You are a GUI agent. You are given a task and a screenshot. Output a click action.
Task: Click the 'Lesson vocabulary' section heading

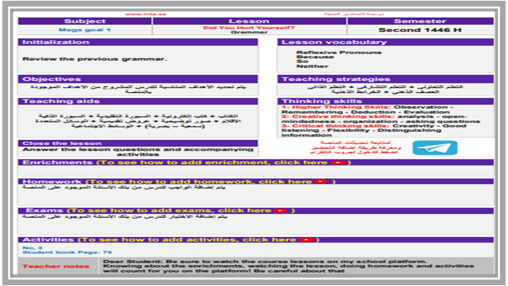tap(334, 42)
